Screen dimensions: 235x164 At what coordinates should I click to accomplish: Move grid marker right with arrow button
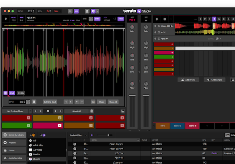82,102
